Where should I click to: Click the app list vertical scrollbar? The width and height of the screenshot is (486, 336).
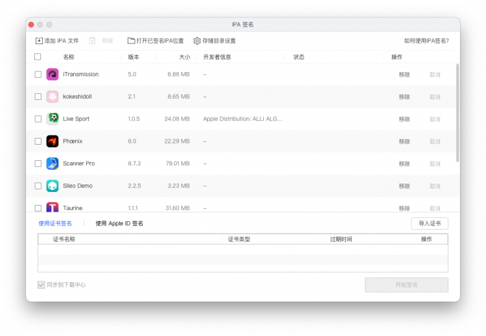click(457, 113)
